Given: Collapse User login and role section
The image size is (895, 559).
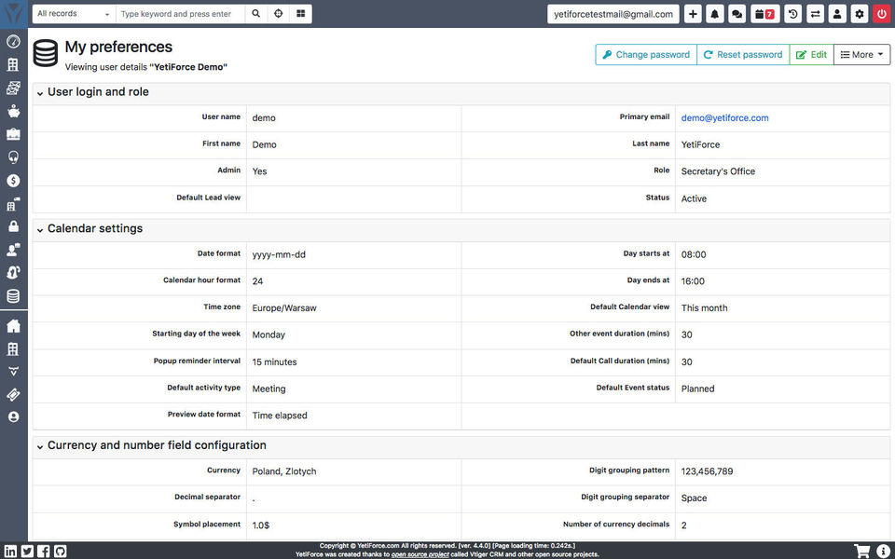Looking at the screenshot, I should (40, 93).
